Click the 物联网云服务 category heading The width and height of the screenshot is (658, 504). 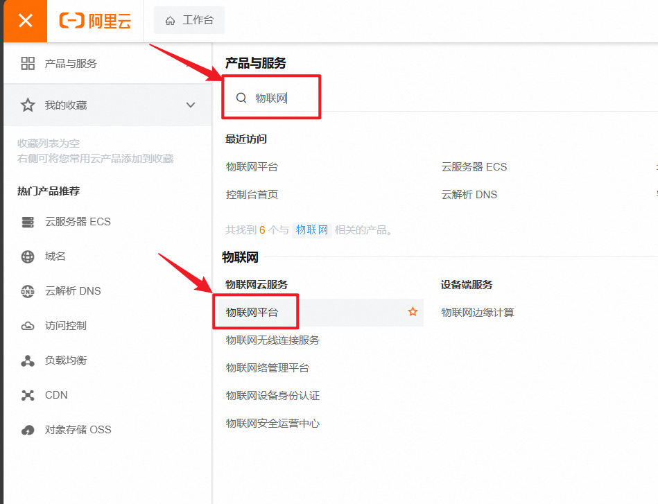click(257, 285)
